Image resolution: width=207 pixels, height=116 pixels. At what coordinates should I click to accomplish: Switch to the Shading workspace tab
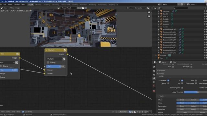(x=75, y=5)
